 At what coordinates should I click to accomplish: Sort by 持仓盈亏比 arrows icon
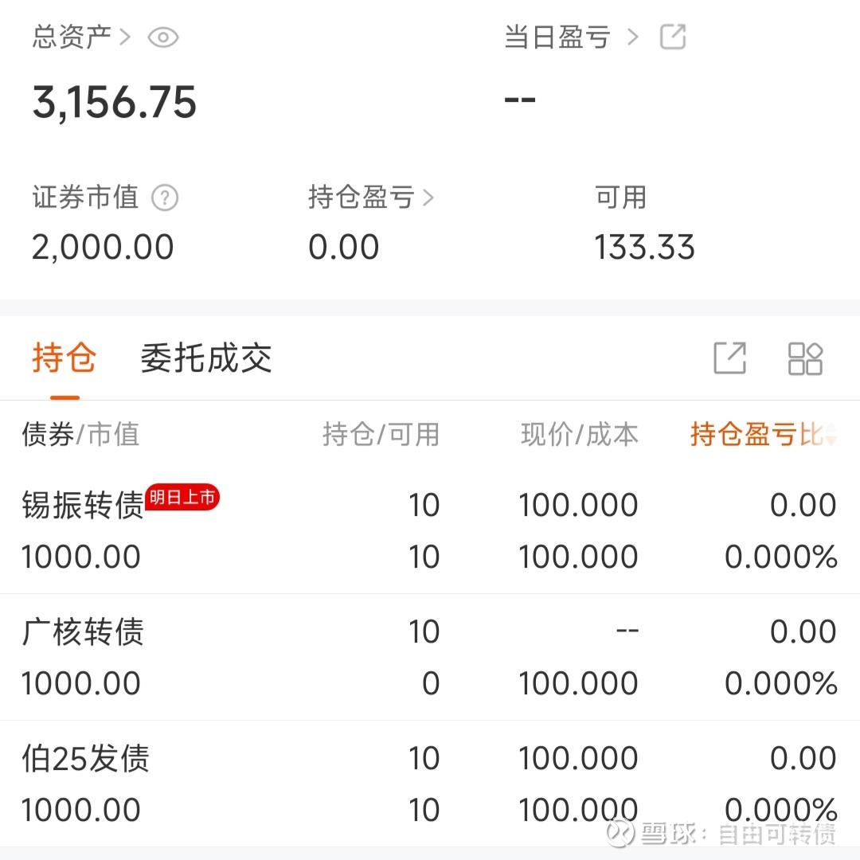[x=831, y=435]
